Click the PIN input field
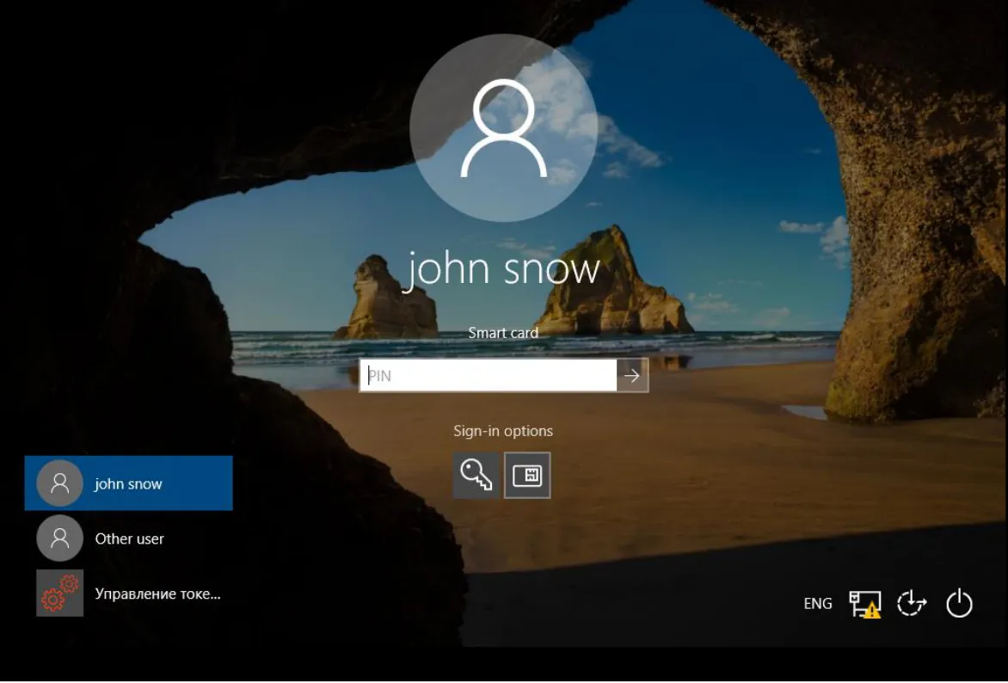Screen dimensions: 1008x683 tap(488, 376)
